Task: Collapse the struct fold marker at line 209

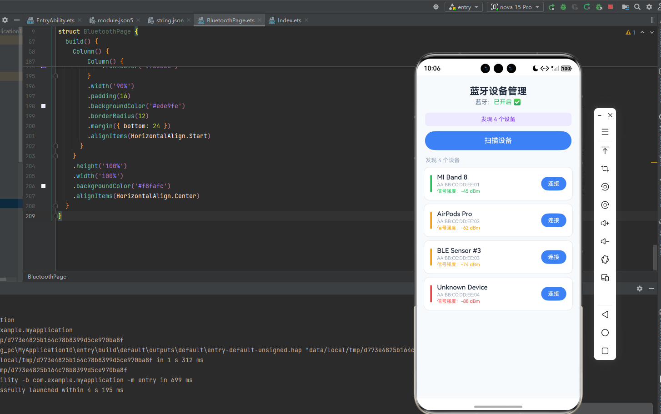Action: coord(55,216)
